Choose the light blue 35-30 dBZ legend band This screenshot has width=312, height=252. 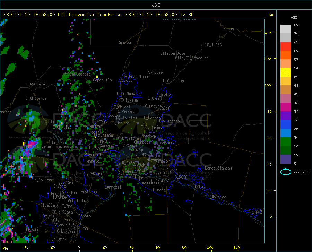tap(286, 133)
